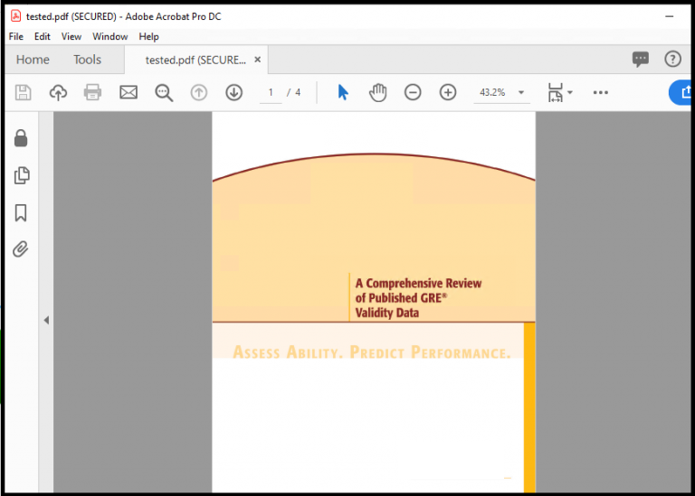Expand the left navigation pane arrow
Screen dimensions: 695x496
[x=46, y=320]
